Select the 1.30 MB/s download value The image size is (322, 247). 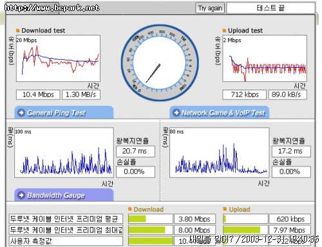(x=81, y=95)
